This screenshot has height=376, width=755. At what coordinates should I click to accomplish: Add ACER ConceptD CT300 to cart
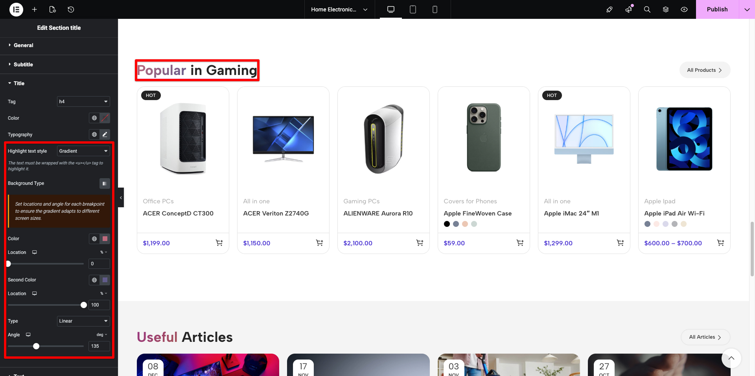(219, 243)
